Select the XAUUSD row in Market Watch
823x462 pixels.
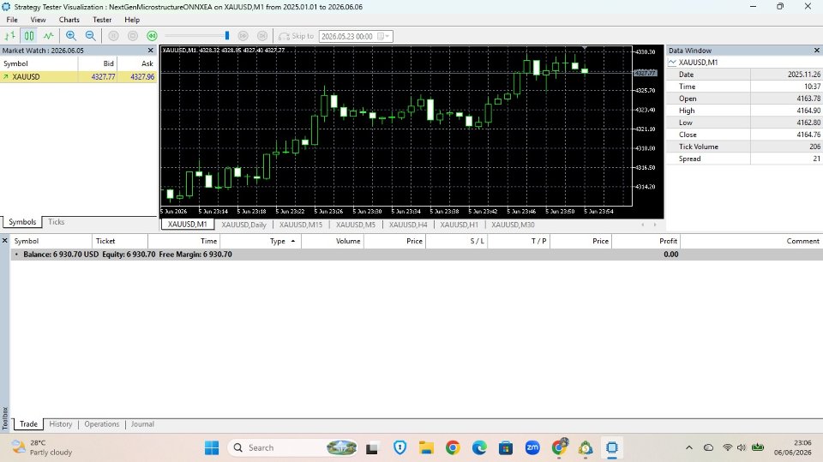click(x=78, y=76)
